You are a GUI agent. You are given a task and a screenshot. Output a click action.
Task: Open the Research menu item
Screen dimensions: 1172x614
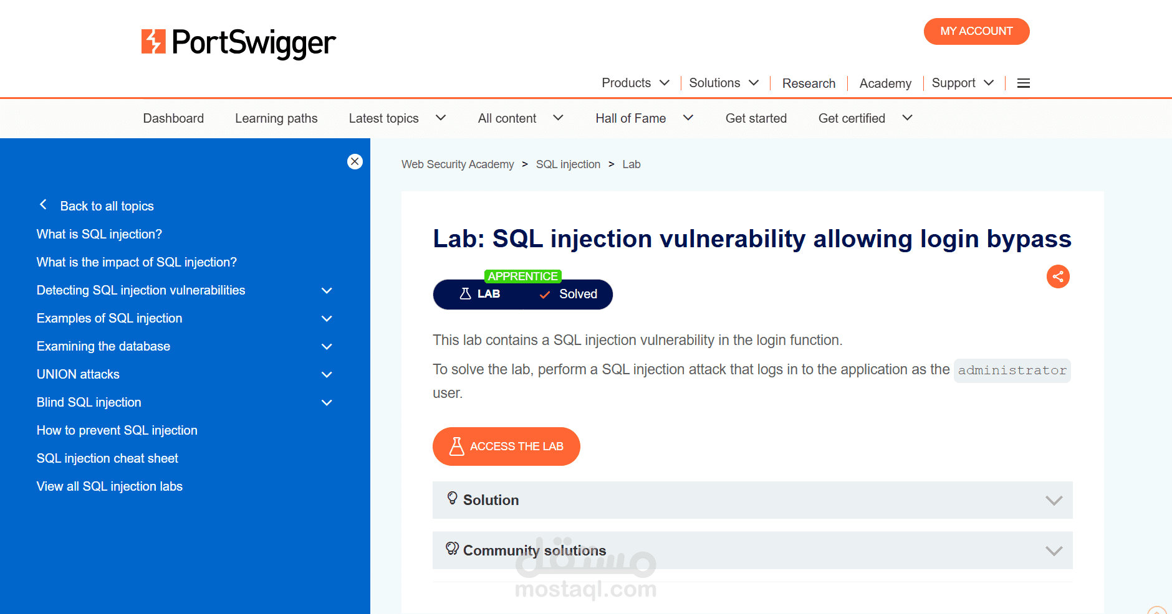click(809, 83)
